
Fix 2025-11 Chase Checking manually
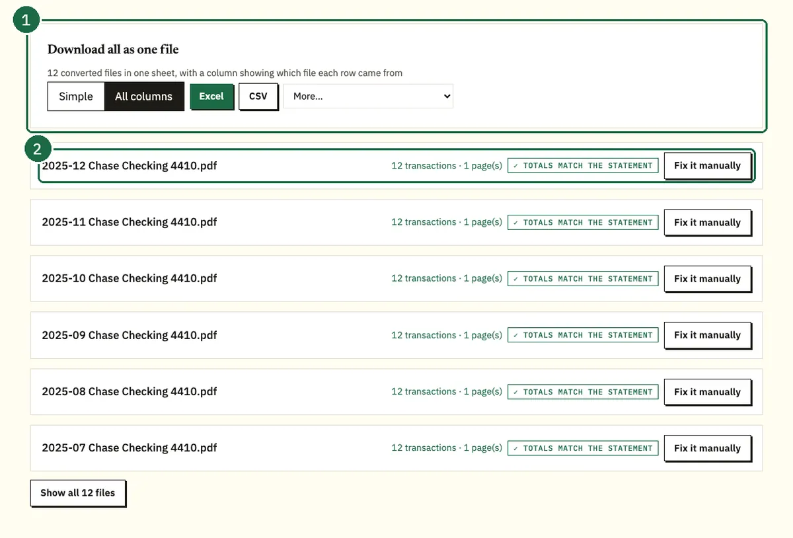707,223
